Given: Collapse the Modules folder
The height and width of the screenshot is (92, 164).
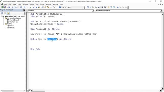Looking at the screenshot, I should 3,24.
